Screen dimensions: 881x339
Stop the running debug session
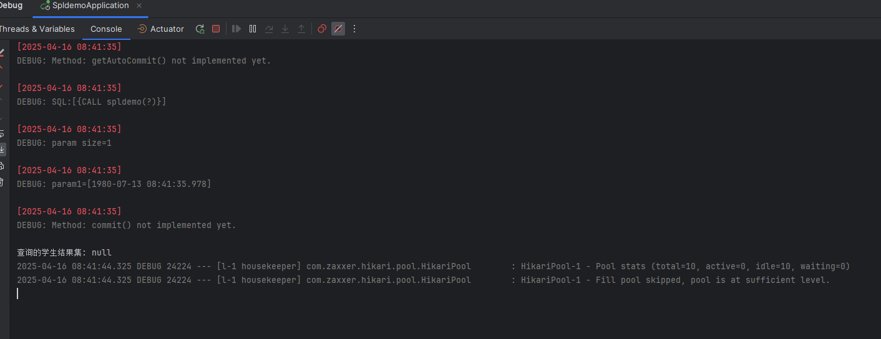pos(216,29)
